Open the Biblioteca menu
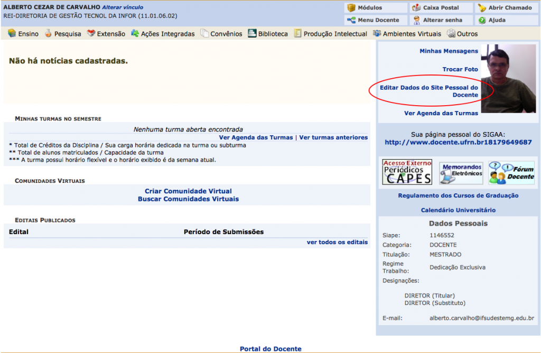The image size is (541, 353). point(268,34)
